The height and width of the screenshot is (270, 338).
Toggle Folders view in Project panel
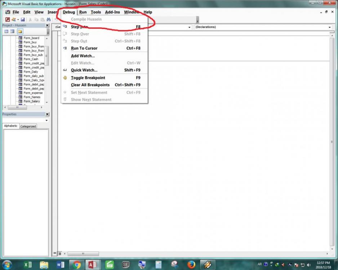pyautogui.click(x=19, y=32)
